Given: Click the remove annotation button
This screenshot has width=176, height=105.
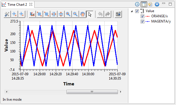Looking at the screenshot, I should tap(22, 14).
